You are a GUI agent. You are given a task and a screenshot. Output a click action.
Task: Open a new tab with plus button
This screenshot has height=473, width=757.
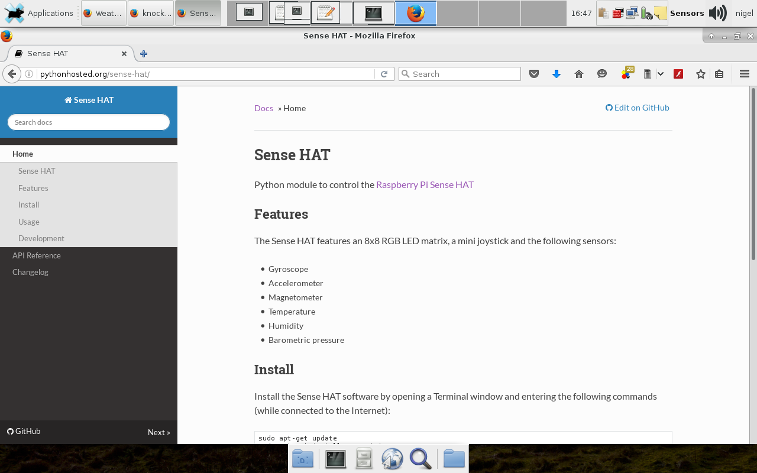click(143, 54)
